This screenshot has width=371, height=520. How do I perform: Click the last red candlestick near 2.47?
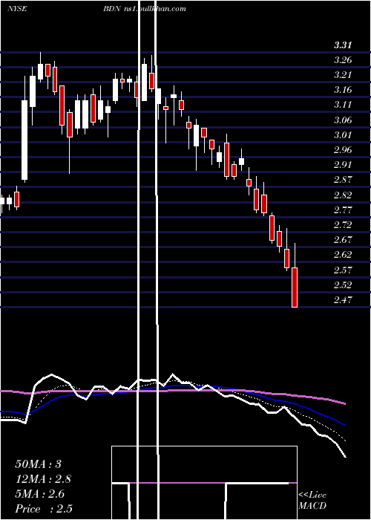tap(295, 287)
